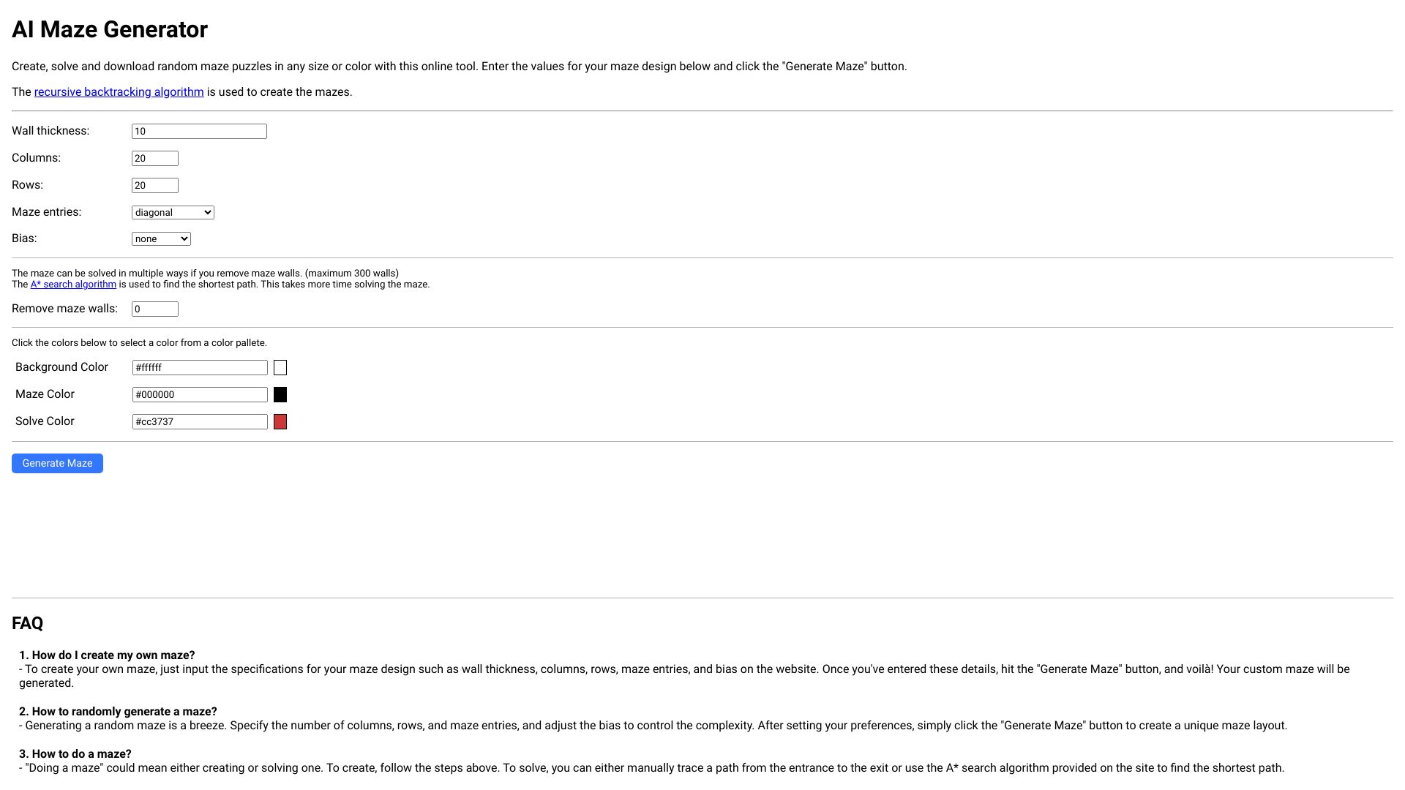The height and width of the screenshot is (790, 1405).
Task: Click the Remove maze walls field
Action: [x=154, y=309]
